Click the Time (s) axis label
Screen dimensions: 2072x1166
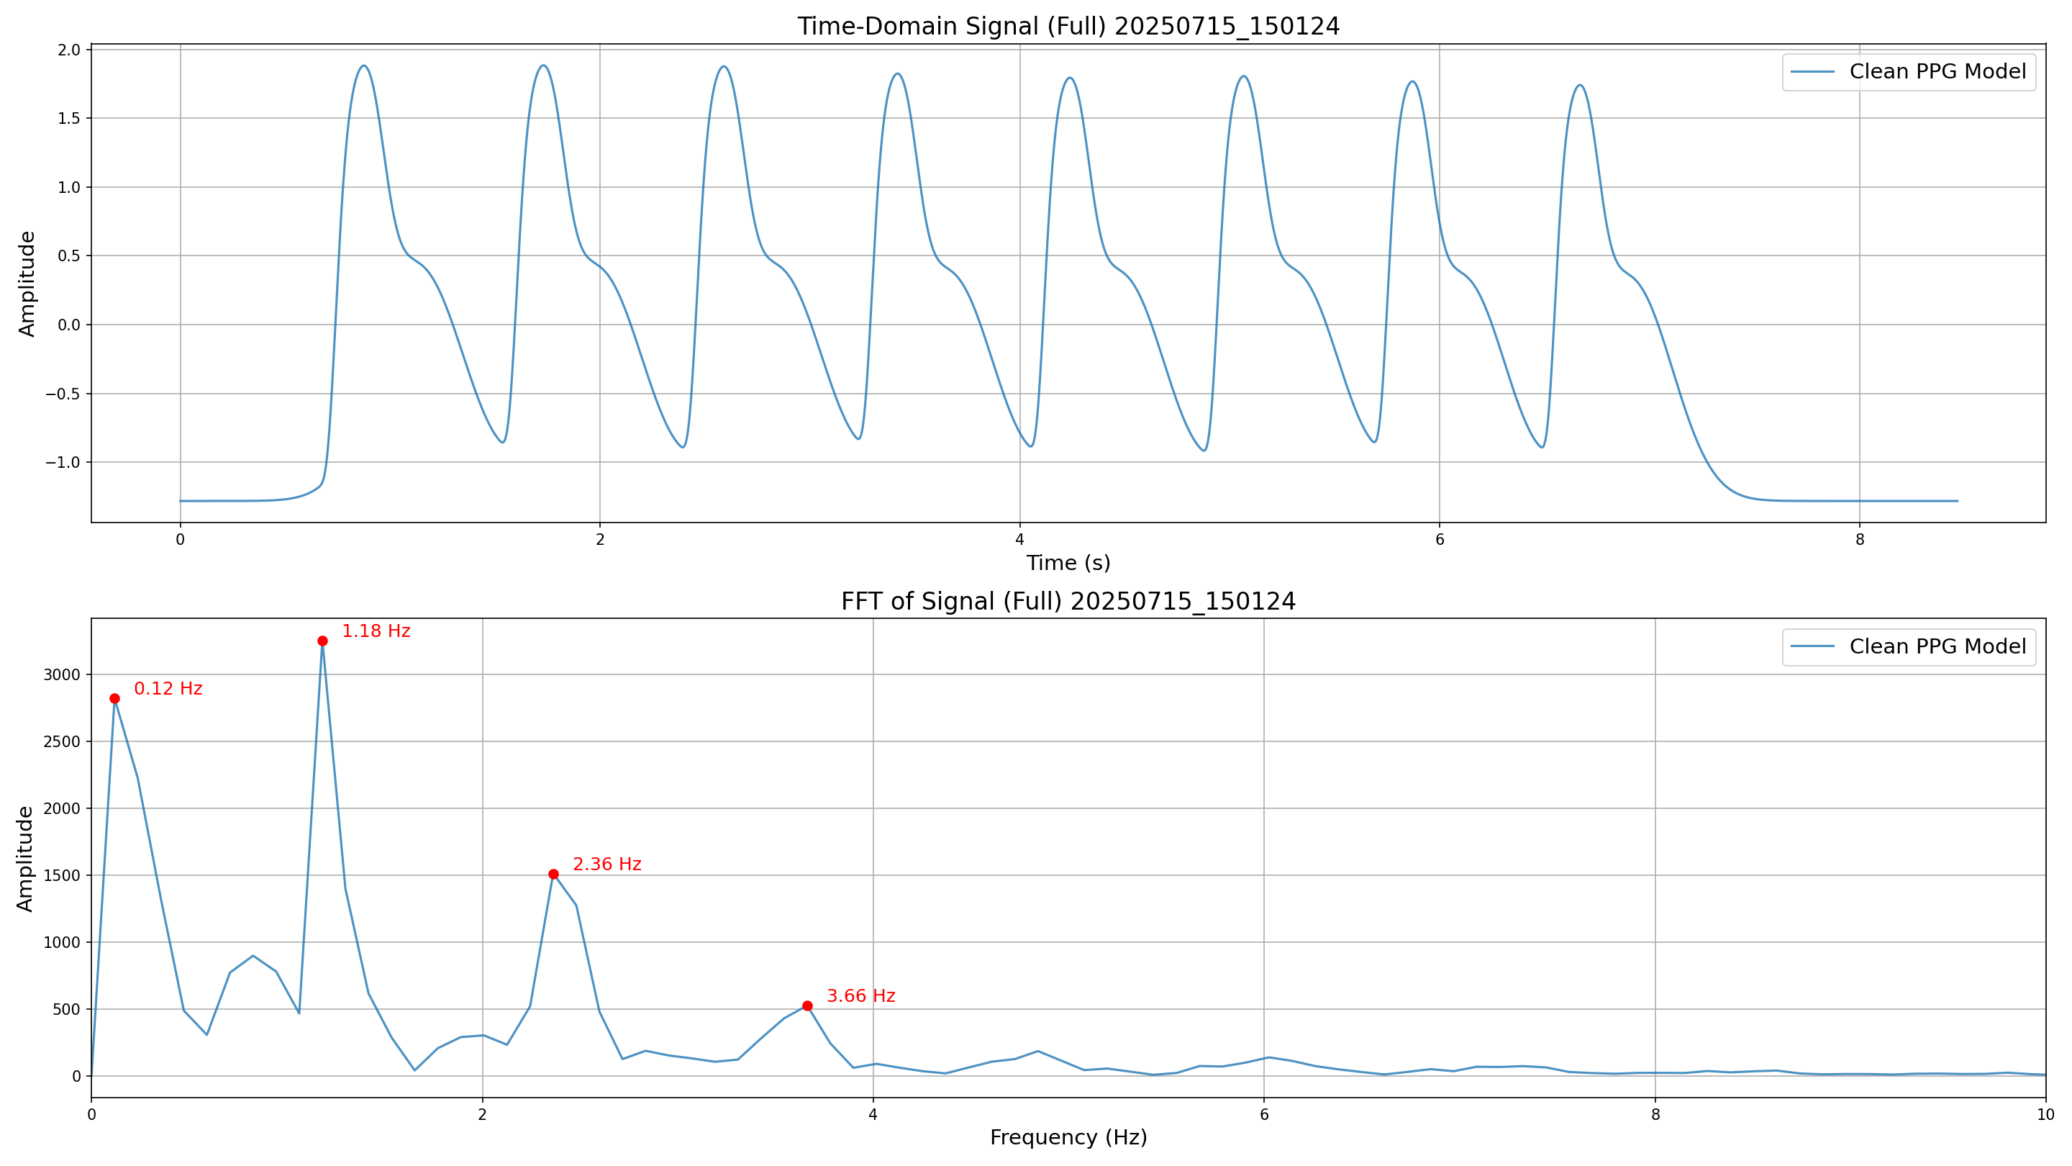coord(1068,562)
